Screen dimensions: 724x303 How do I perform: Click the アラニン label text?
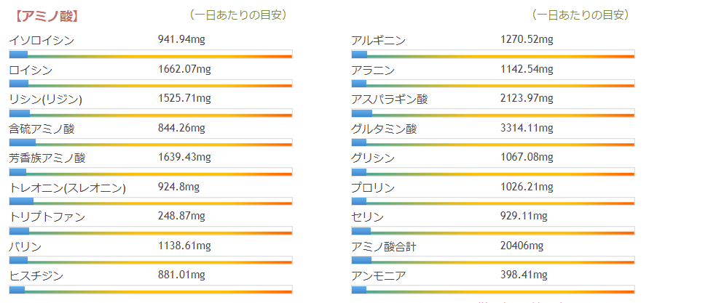373,70
